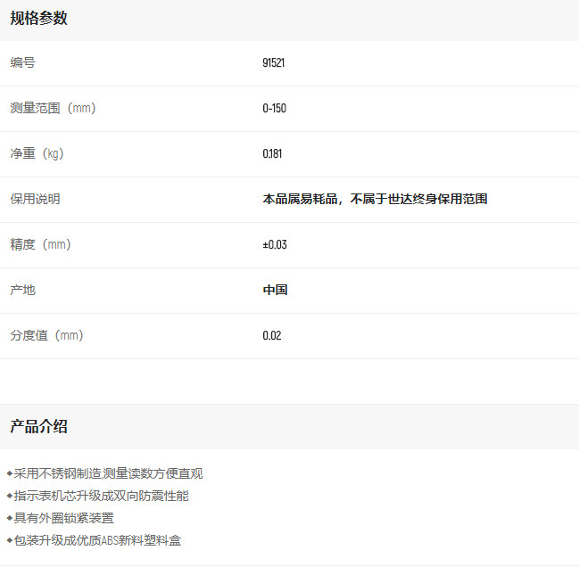Select the 编号 row label
Viewport: 579px width, 575px height.
(x=23, y=62)
